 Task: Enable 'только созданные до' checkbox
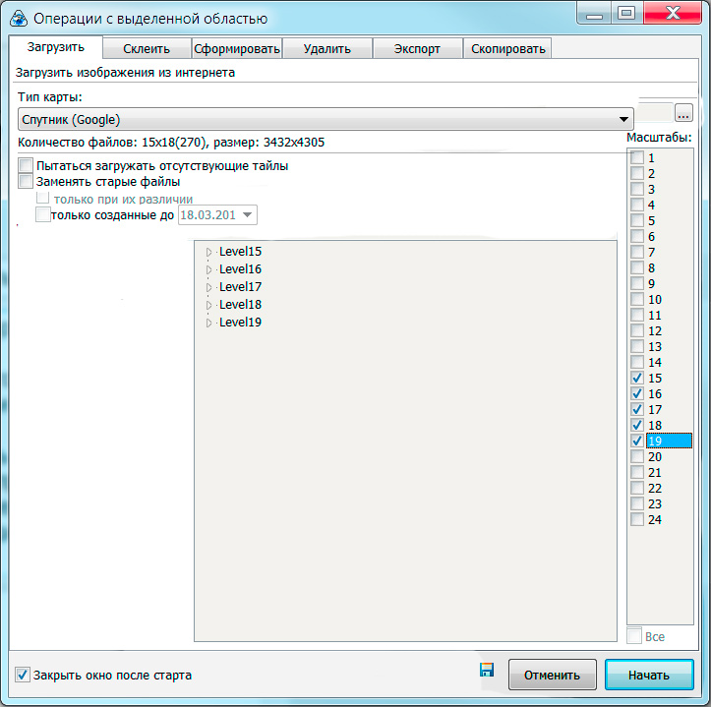(x=43, y=215)
